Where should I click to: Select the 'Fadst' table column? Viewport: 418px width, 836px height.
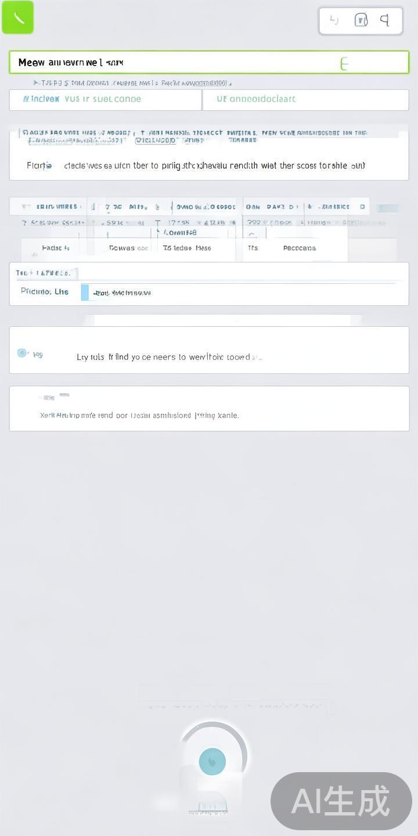tap(56, 248)
